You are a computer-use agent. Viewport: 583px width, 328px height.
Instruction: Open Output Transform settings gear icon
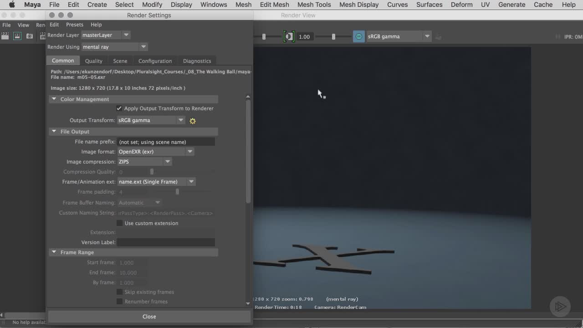(193, 121)
